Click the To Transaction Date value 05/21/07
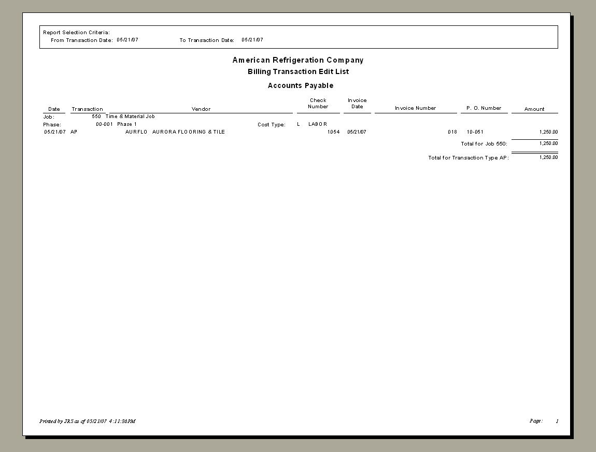 click(252, 39)
